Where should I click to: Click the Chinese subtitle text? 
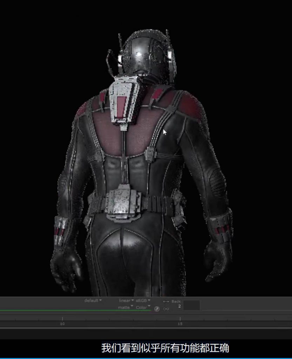[x=165, y=348]
